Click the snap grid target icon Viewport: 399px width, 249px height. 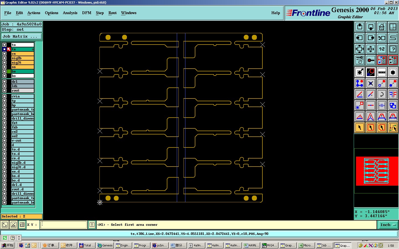click(x=371, y=60)
